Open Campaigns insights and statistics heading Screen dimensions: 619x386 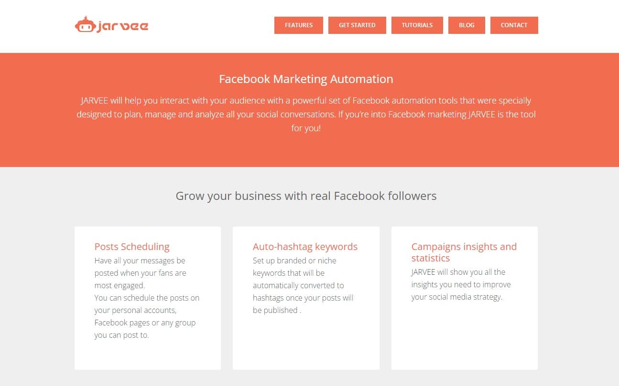click(464, 252)
